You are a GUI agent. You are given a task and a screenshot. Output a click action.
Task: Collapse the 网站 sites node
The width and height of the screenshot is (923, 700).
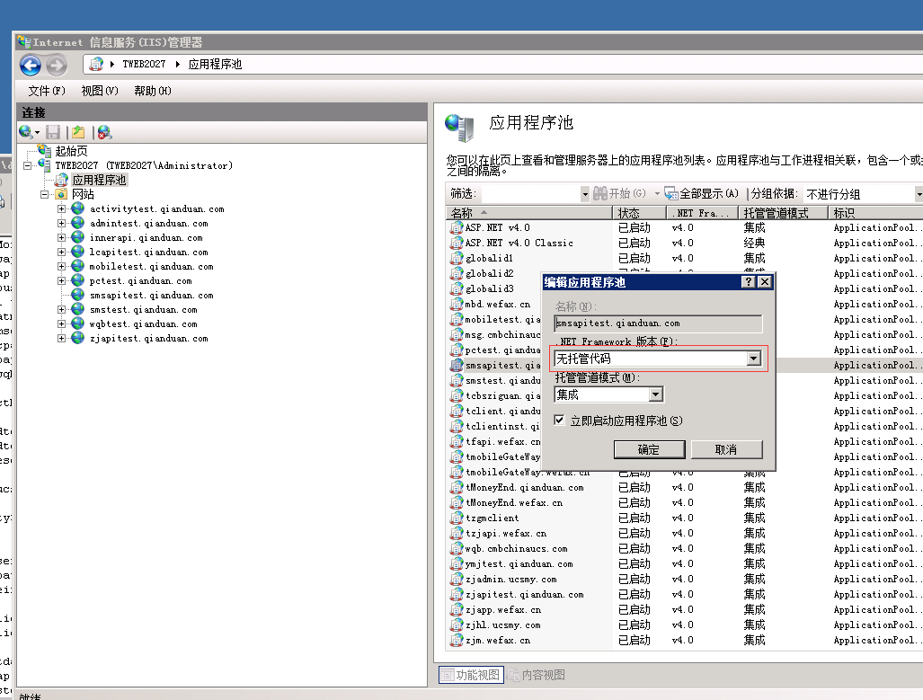[x=44, y=194]
